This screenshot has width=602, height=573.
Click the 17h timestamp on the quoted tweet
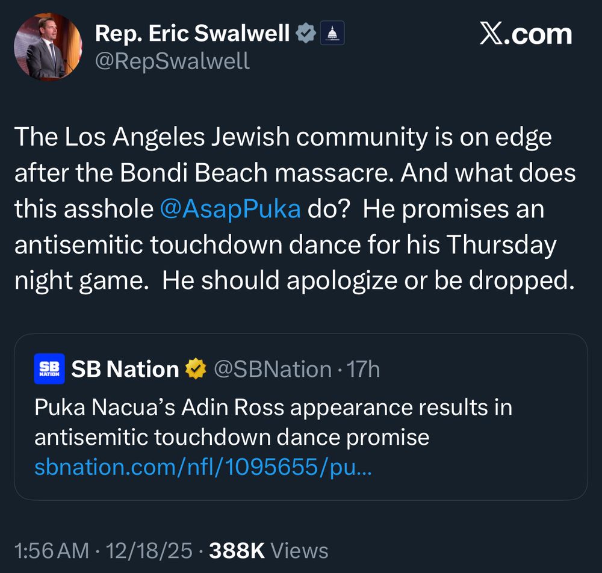click(365, 369)
